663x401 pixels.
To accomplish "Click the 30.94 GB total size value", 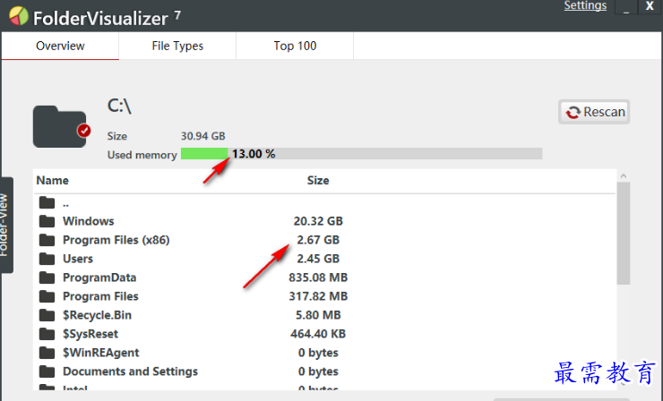I will tap(203, 136).
